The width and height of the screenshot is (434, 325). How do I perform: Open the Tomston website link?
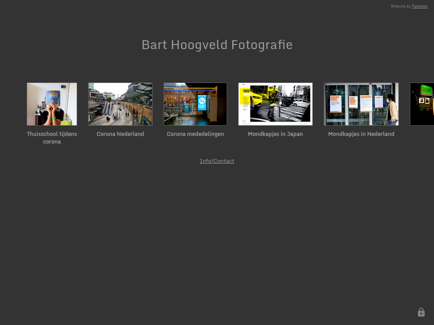point(420,6)
